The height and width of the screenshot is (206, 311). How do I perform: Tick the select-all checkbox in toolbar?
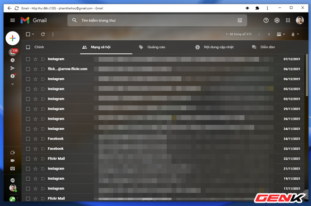[28, 34]
